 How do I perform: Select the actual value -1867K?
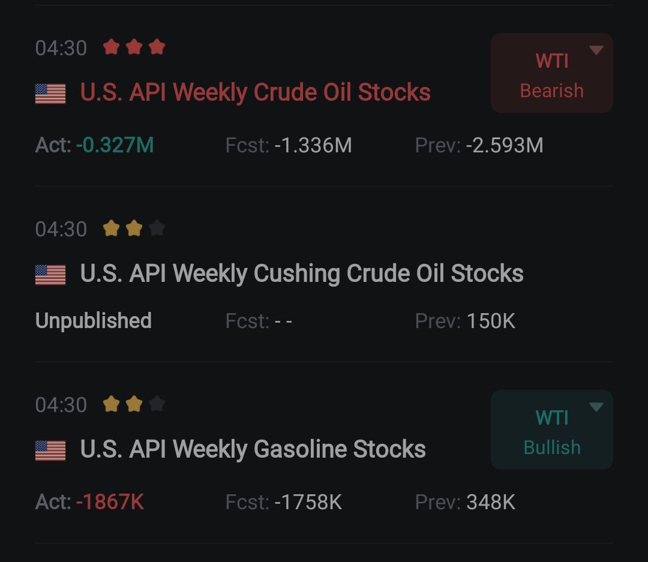[110, 502]
